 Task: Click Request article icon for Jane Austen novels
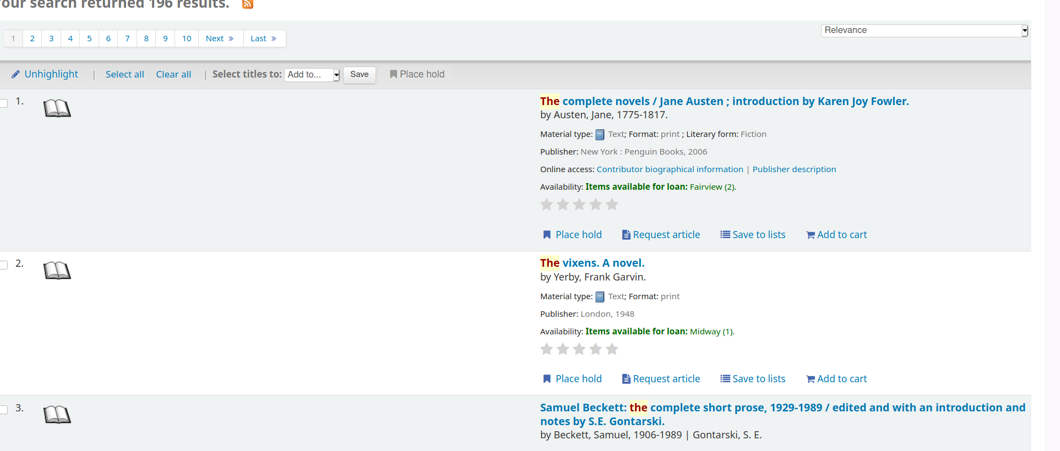[x=626, y=235]
